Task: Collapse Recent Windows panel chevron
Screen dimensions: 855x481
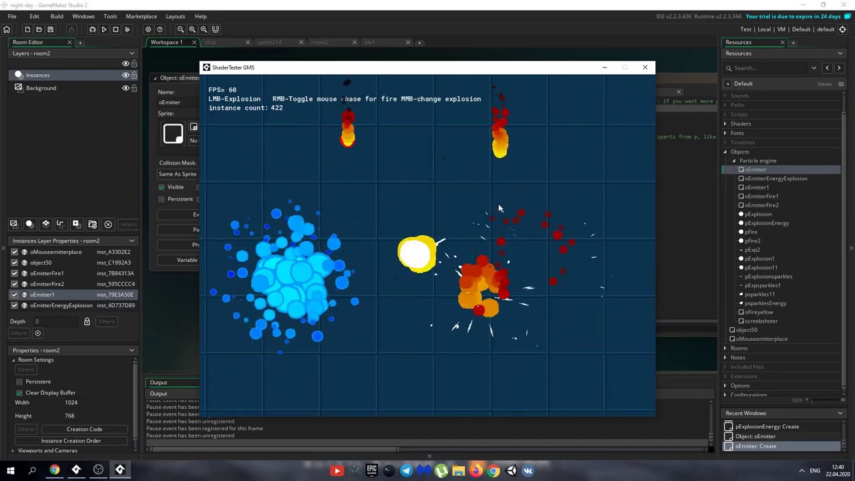Action: (840, 413)
